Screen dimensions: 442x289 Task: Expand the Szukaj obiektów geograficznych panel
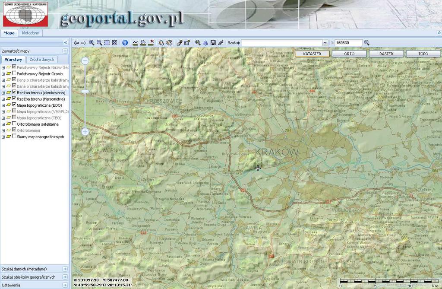[65, 277]
